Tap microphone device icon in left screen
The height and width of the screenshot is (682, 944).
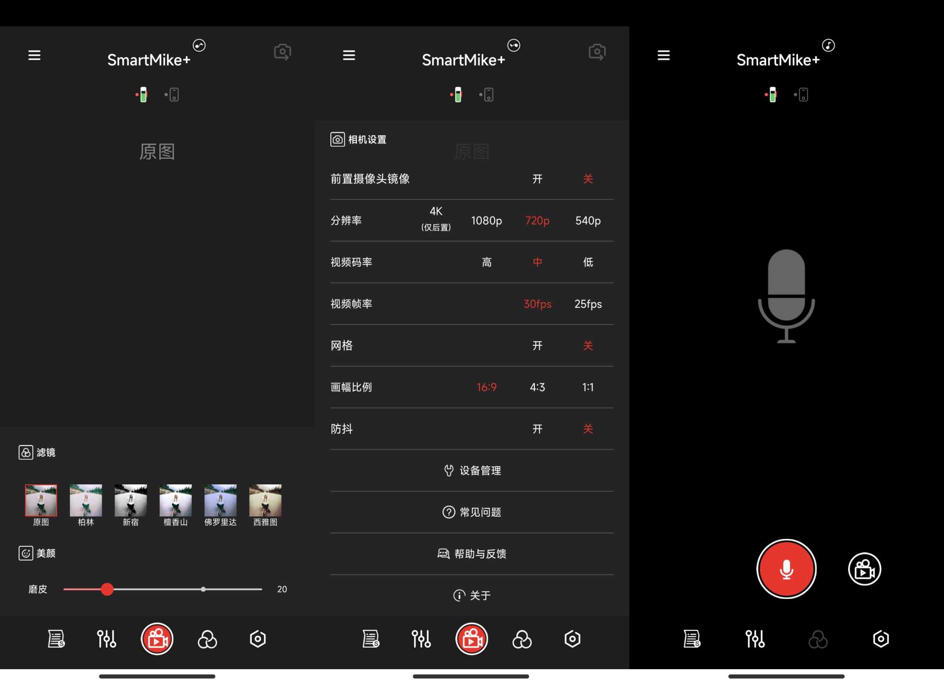coord(142,94)
